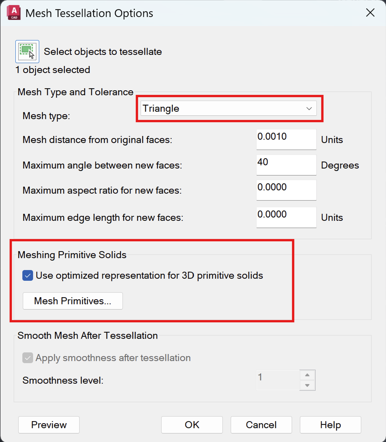Image resolution: width=386 pixels, height=442 pixels.
Task: Click the Triangle text in Mesh type
Action: click(x=161, y=109)
